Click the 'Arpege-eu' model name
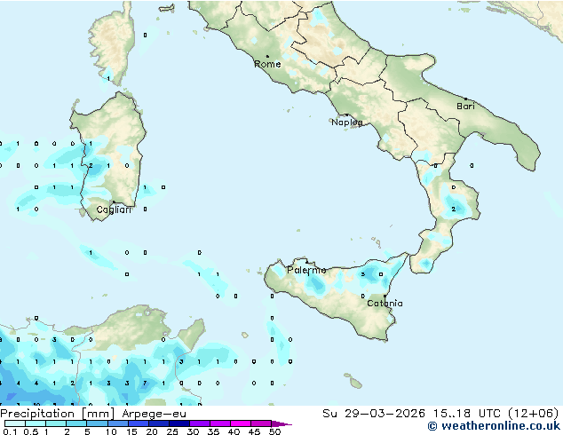This screenshot has width=563, height=435. point(154,414)
